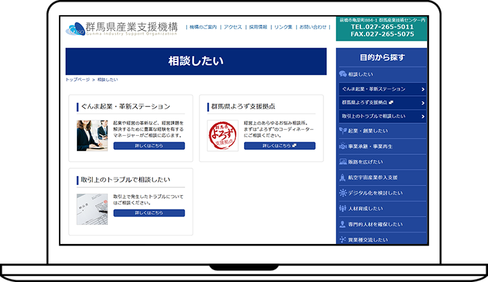Open the リンク集 menu item

(x=283, y=27)
